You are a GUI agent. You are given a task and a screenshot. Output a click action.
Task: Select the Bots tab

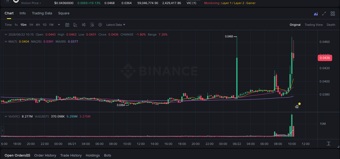(x=108, y=155)
